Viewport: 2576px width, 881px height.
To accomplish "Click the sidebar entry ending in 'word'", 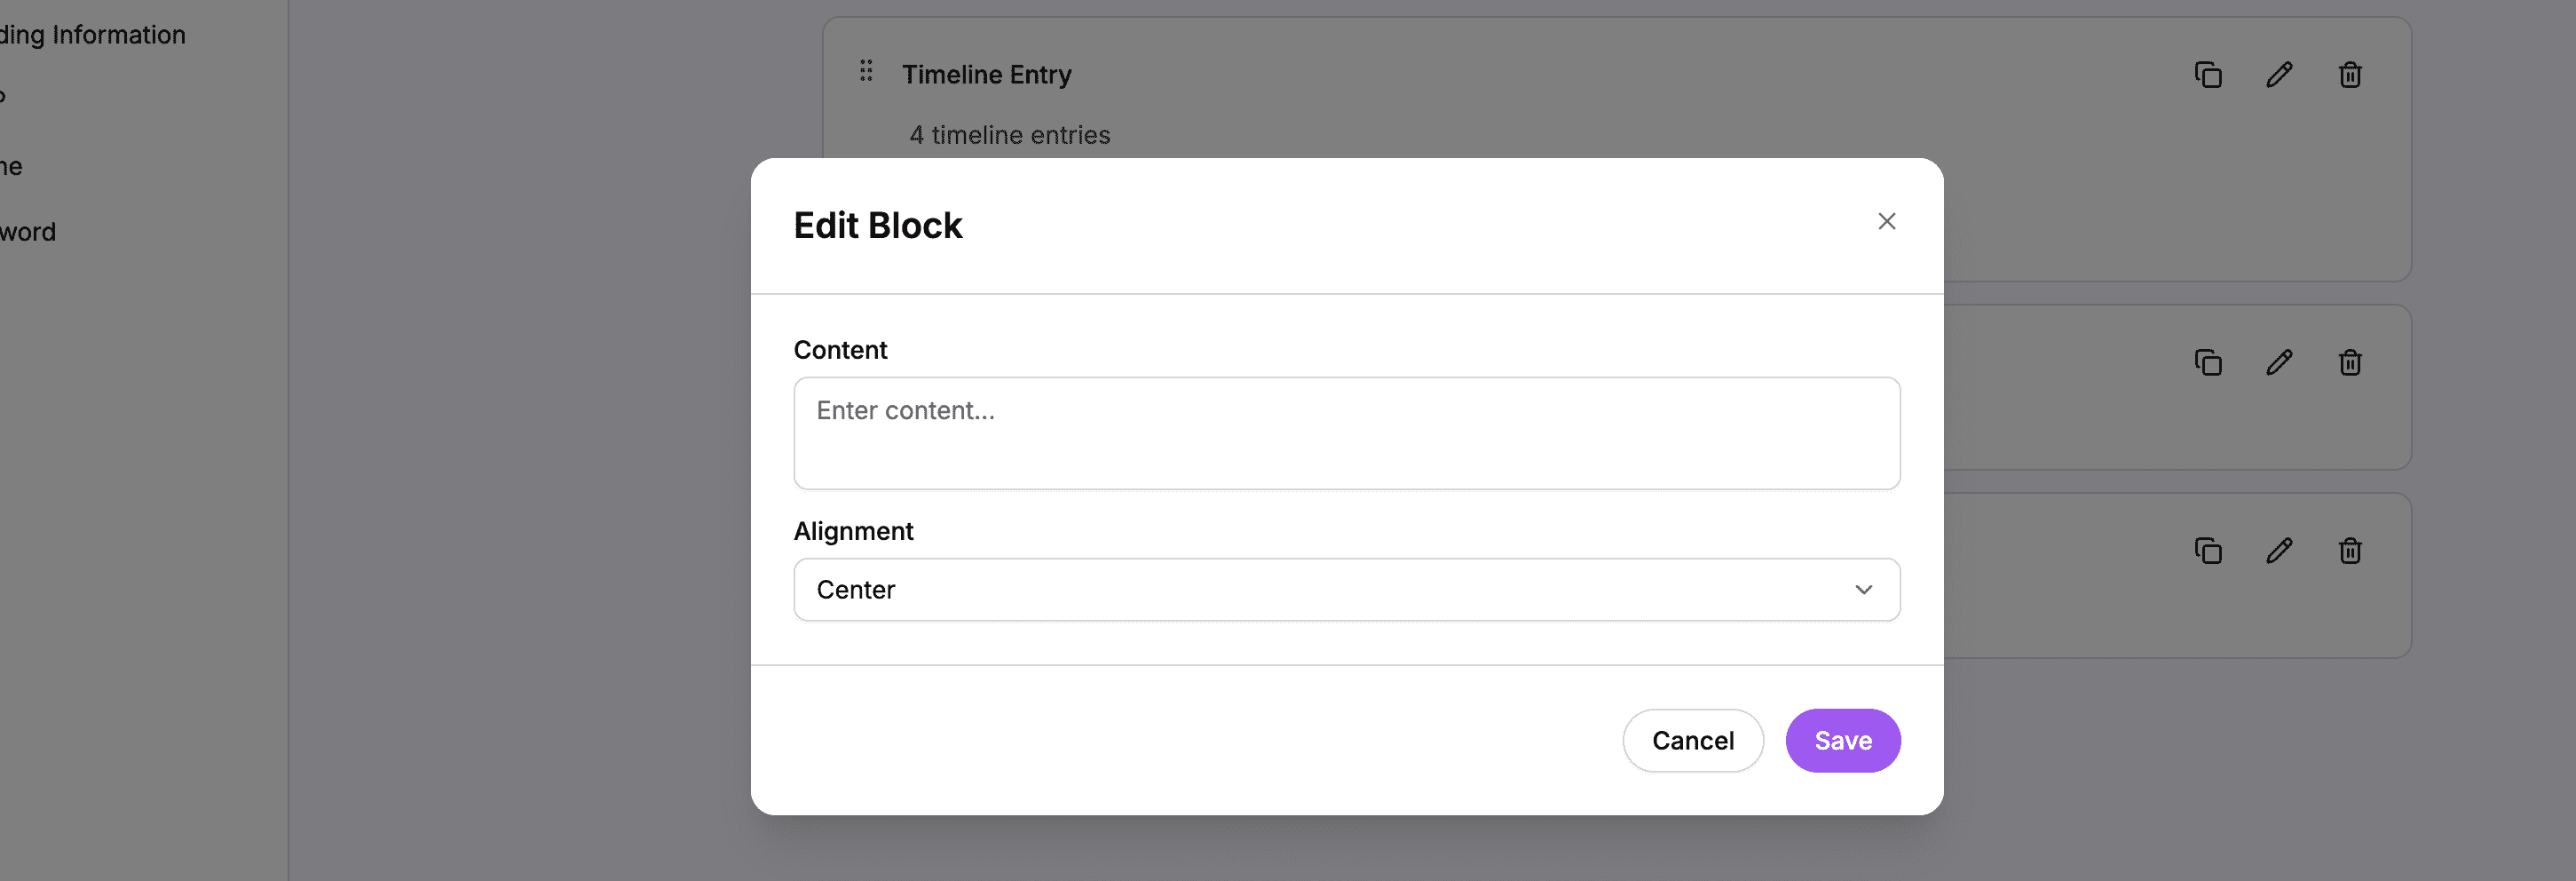I will tap(28, 231).
